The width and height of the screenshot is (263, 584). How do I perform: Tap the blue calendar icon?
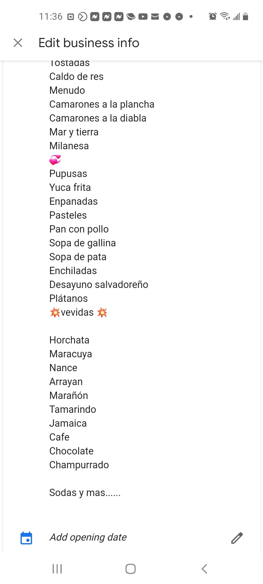[26, 538]
